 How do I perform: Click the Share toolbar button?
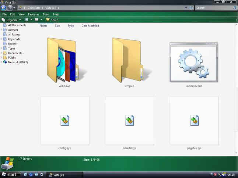(52, 19)
